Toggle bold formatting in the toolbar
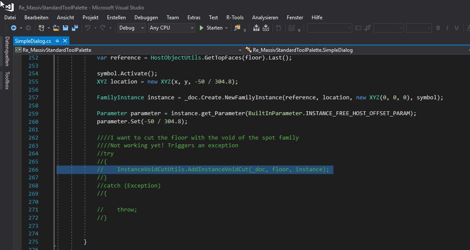Viewport: 470px width, 250px height. tap(438, 28)
